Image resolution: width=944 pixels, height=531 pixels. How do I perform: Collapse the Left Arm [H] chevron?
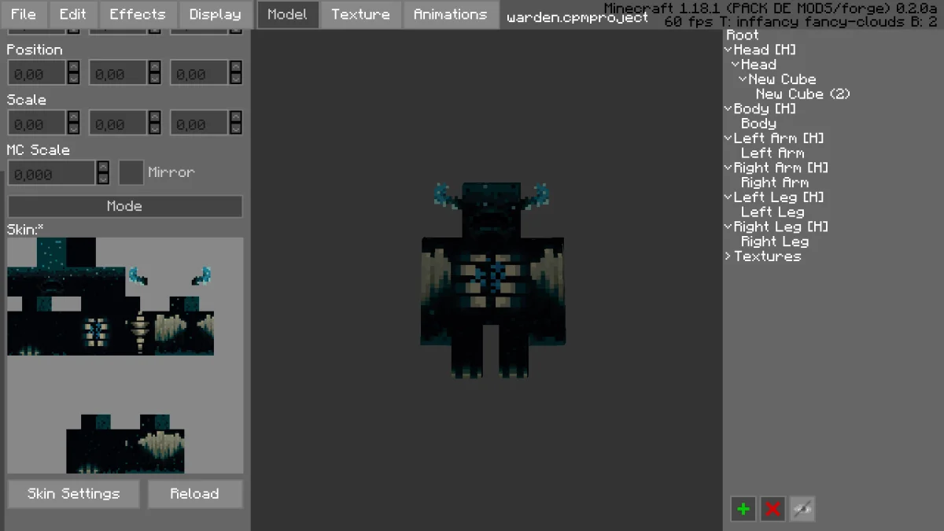click(x=728, y=138)
